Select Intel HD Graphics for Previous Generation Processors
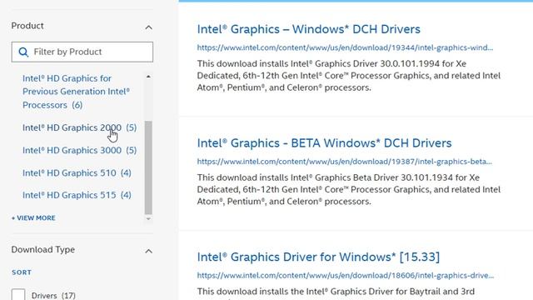 77,92
